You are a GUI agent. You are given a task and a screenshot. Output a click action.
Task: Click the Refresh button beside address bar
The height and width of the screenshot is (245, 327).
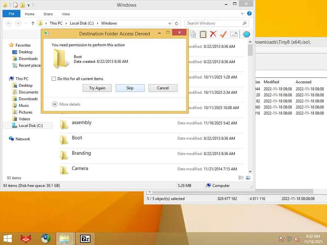(177, 23)
